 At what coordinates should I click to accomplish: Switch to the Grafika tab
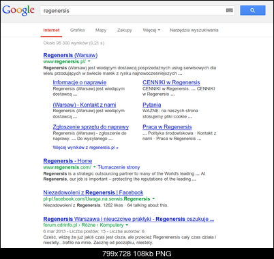pyautogui.click(x=77, y=30)
